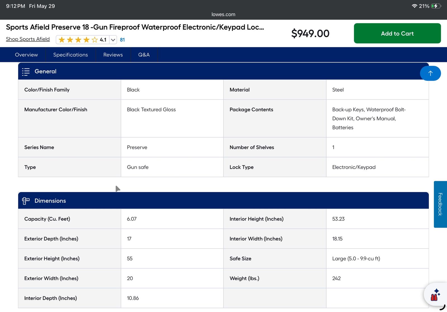Select the weight value 242

click(336, 279)
